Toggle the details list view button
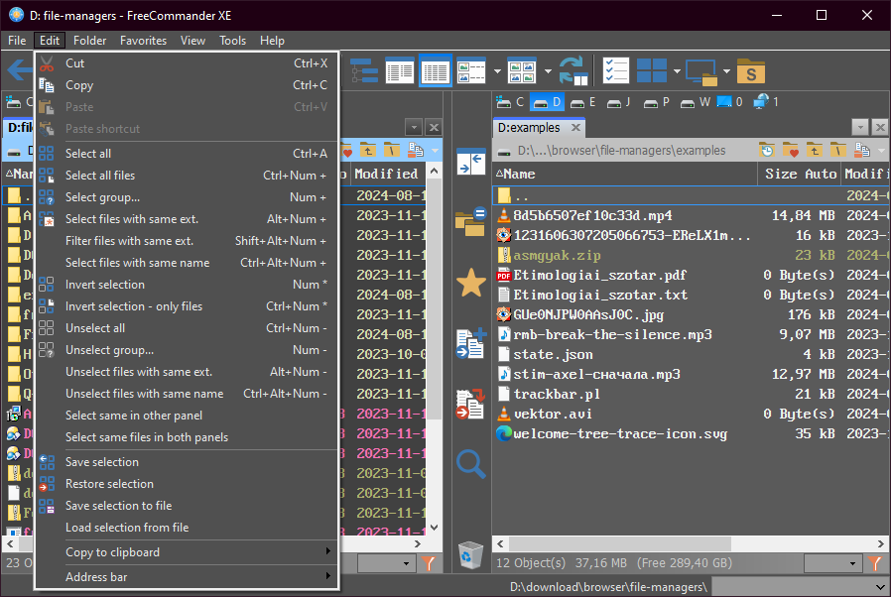The image size is (891, 597). pyautogui.click(x=435, y=71)
